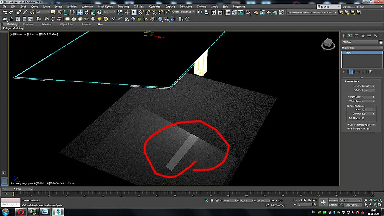384x216 pixels.
Task: Open the Selected key filter dropdown
Action: pyautogui.click(x=350, y=200)
